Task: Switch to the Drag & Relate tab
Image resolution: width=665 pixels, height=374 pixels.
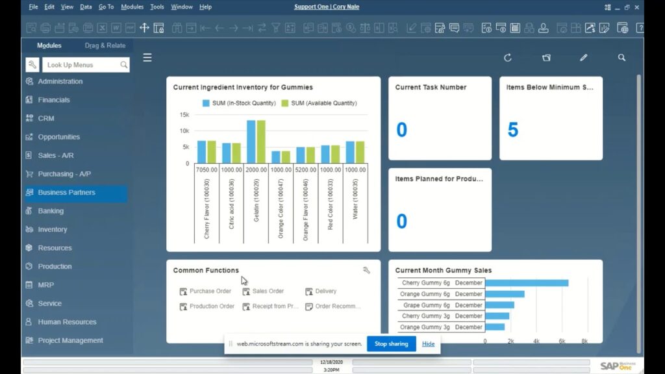Action: (x=104, y=45)
